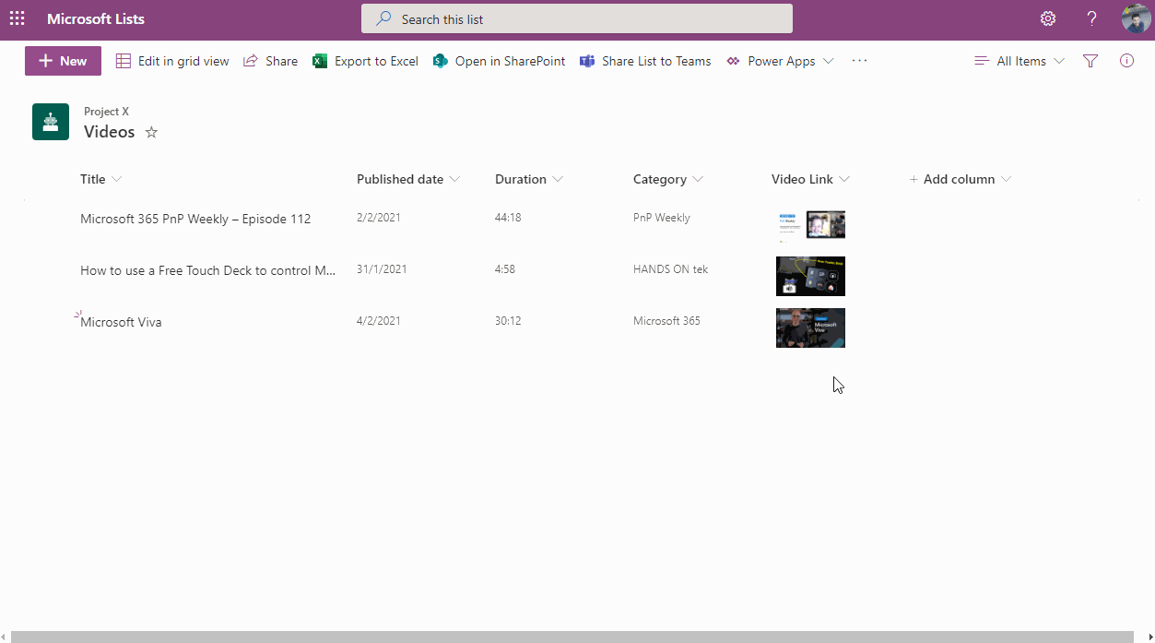The height and width of the screenshot is (643, 1155).
Task: Open the settings gear icon
Action: pos(1048,18)
